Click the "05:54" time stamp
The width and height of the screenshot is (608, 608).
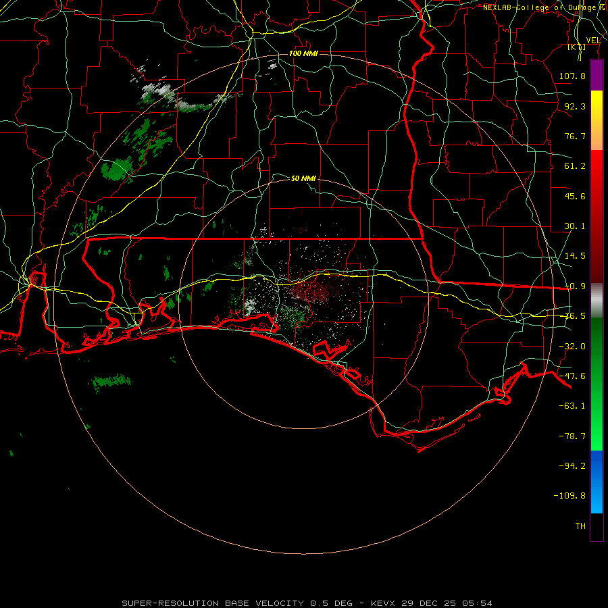pos(478,603)
